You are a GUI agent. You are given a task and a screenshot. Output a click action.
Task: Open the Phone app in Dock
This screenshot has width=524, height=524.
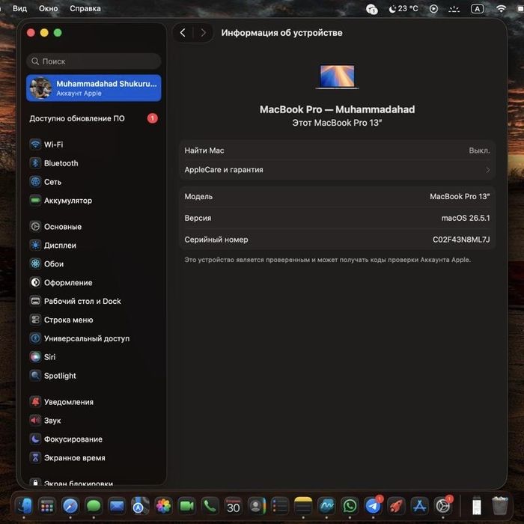point(210,506)
